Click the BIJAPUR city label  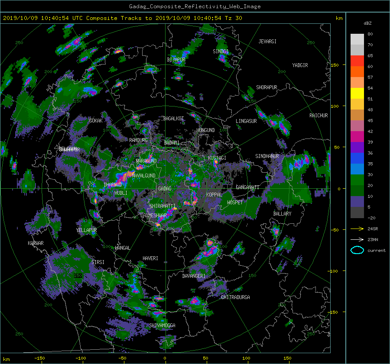[x=176, y=60]
